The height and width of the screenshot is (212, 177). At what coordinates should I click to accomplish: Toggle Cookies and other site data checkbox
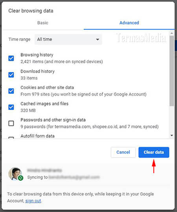11,91
